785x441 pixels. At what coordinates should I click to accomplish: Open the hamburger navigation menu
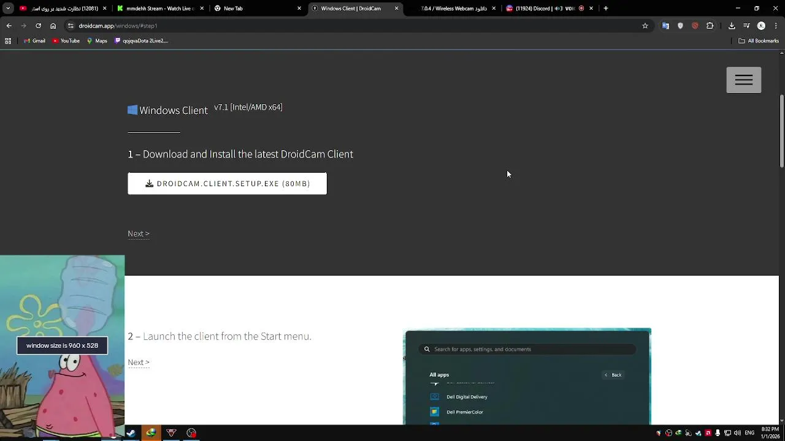click(743, 80)
